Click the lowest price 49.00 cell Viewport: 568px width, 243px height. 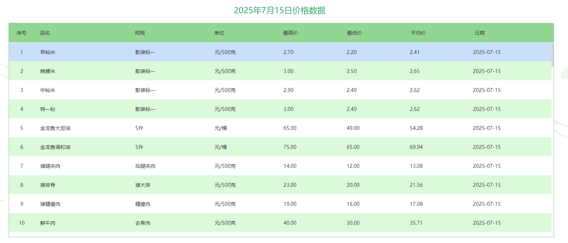click(353, 128)
